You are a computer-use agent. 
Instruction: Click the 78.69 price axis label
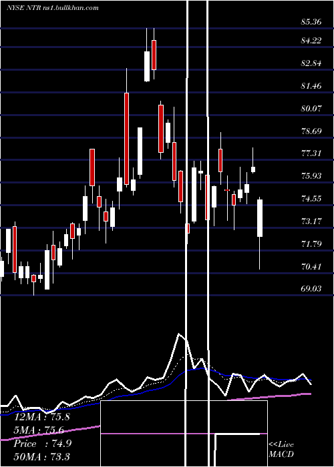click(311, 131)
